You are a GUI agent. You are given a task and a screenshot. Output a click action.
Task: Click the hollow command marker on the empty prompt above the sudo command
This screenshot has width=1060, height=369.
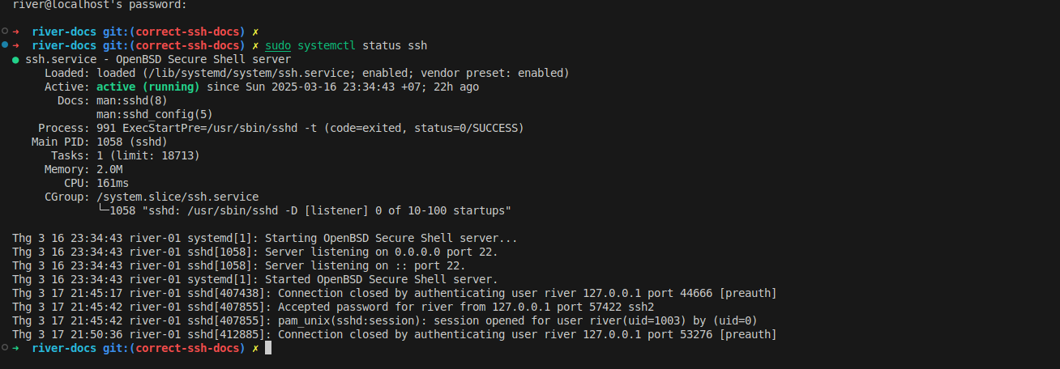pyautogui.click(x=5, y=32)
